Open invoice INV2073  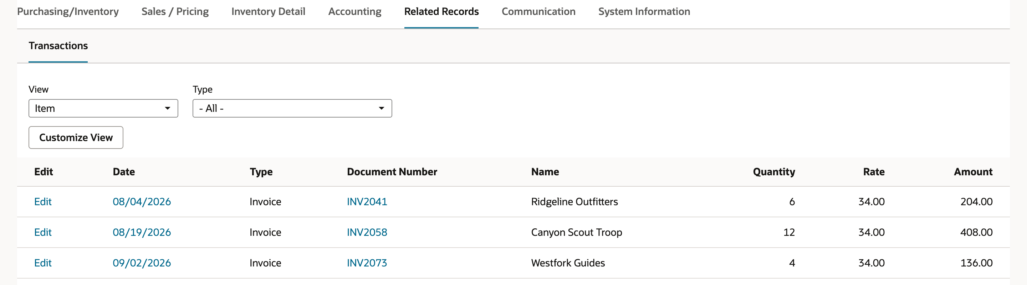(x=367, y=263)
